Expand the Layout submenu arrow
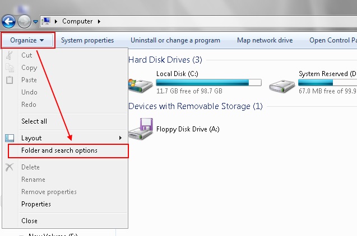This screenshot has height=236, width=357. tap(120, 138)
